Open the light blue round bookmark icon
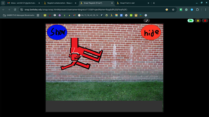Screen dimensions: 209x117 tap(146, 15)
